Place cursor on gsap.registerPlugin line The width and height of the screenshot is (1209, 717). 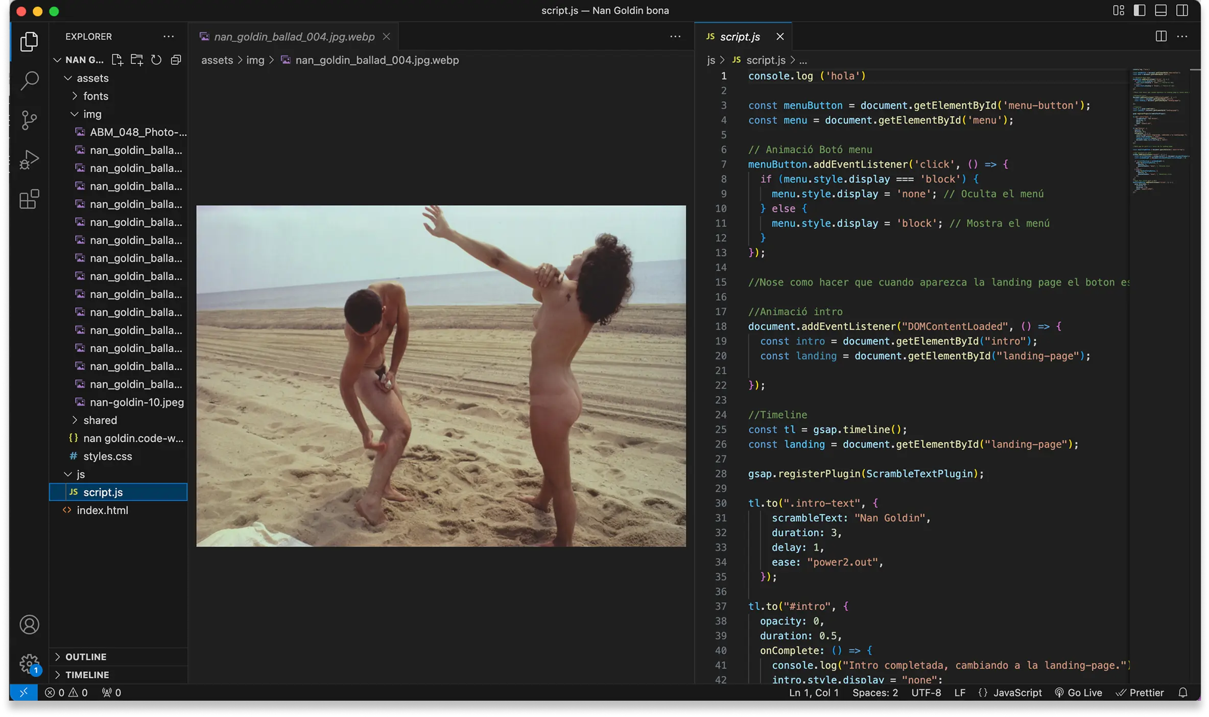click(866, 473)
